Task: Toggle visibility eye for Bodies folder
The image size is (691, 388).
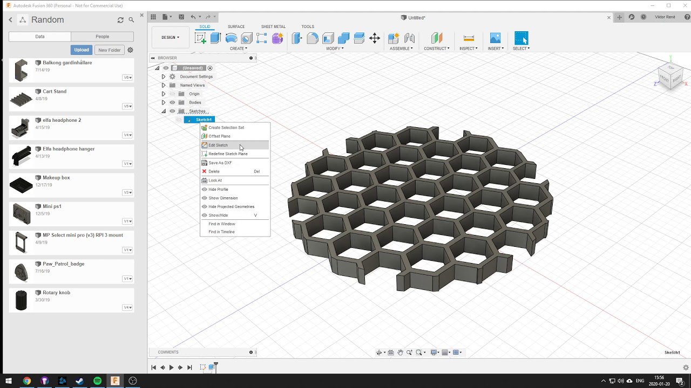Action: click(x=173, y=102)
